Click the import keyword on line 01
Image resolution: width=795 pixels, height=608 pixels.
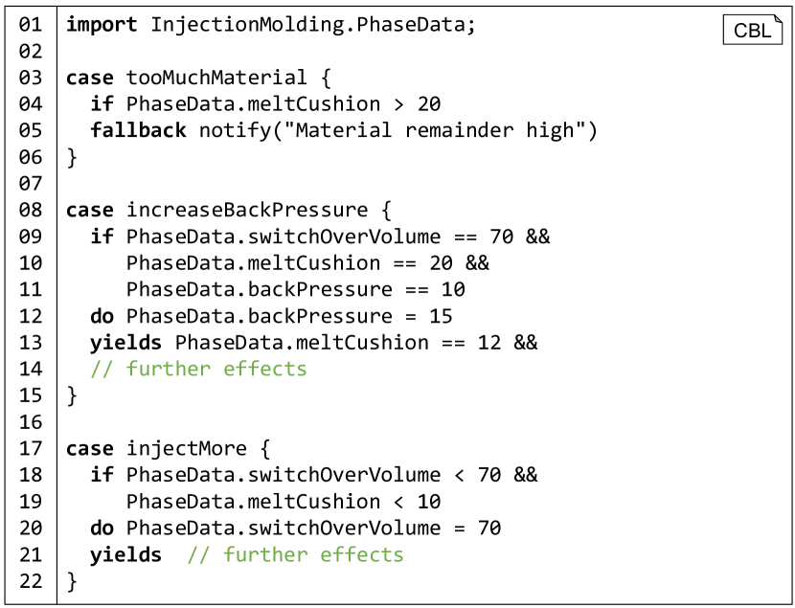tap(102, 24)
